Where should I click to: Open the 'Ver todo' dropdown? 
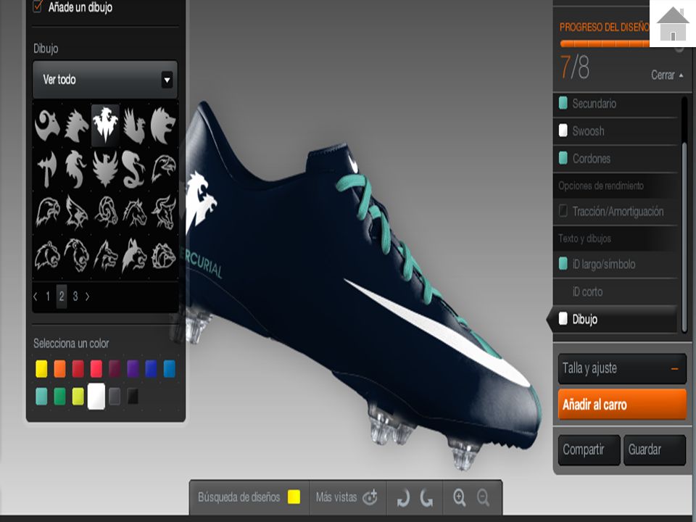[x=104, y=80]
